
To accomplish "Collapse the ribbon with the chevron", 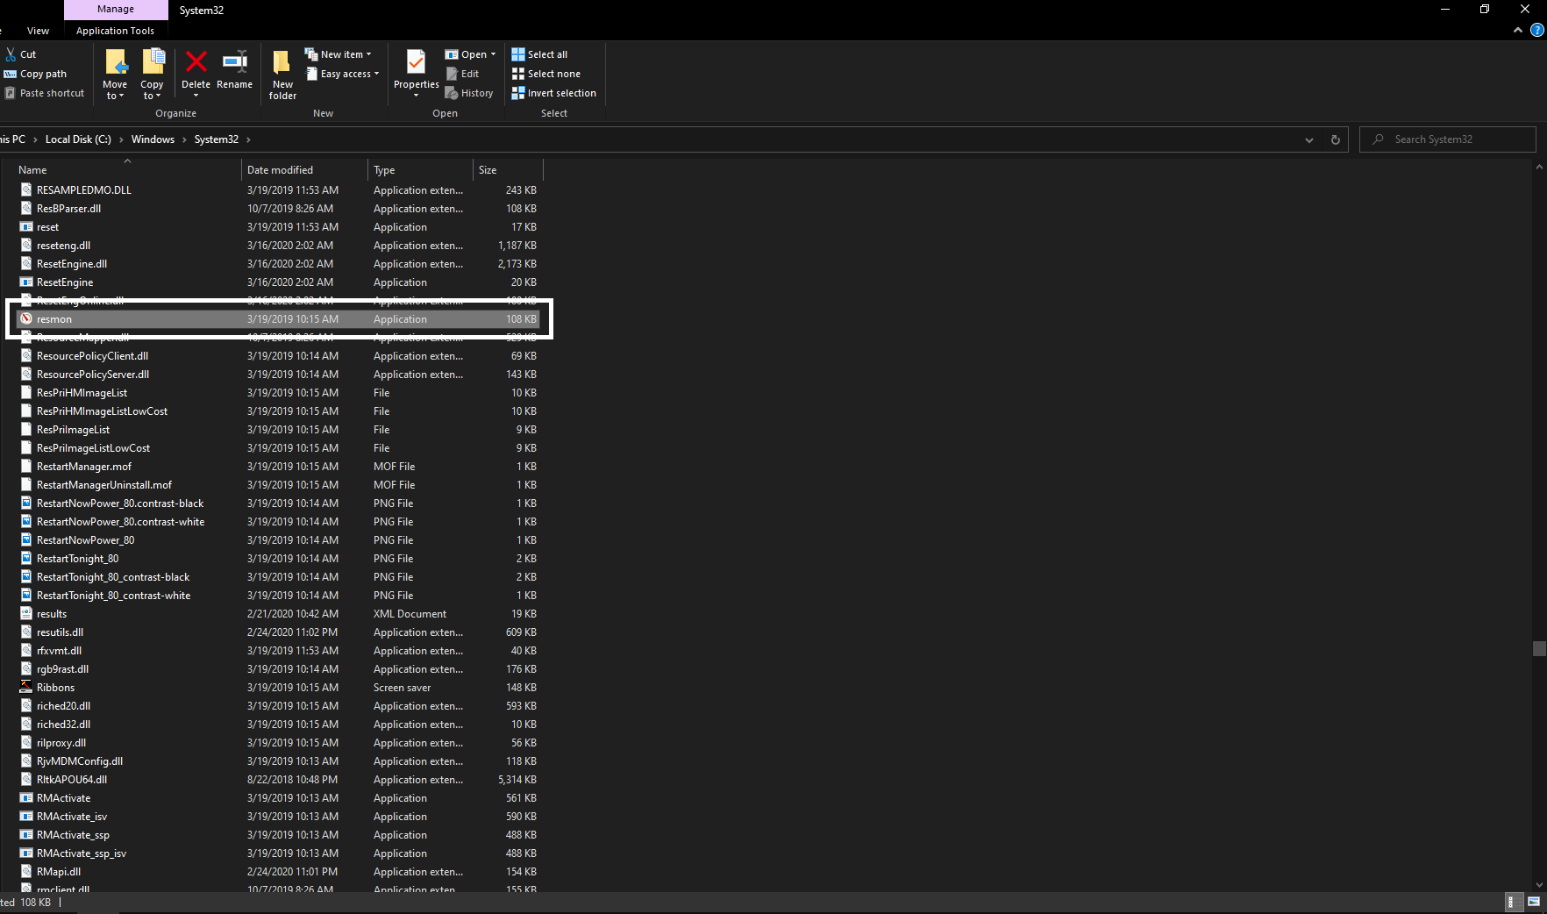I will [1517, 29].
